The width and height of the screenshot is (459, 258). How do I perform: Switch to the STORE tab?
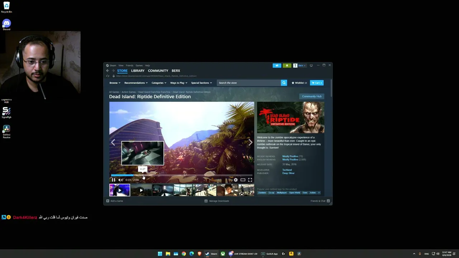[x=122, y=71]
